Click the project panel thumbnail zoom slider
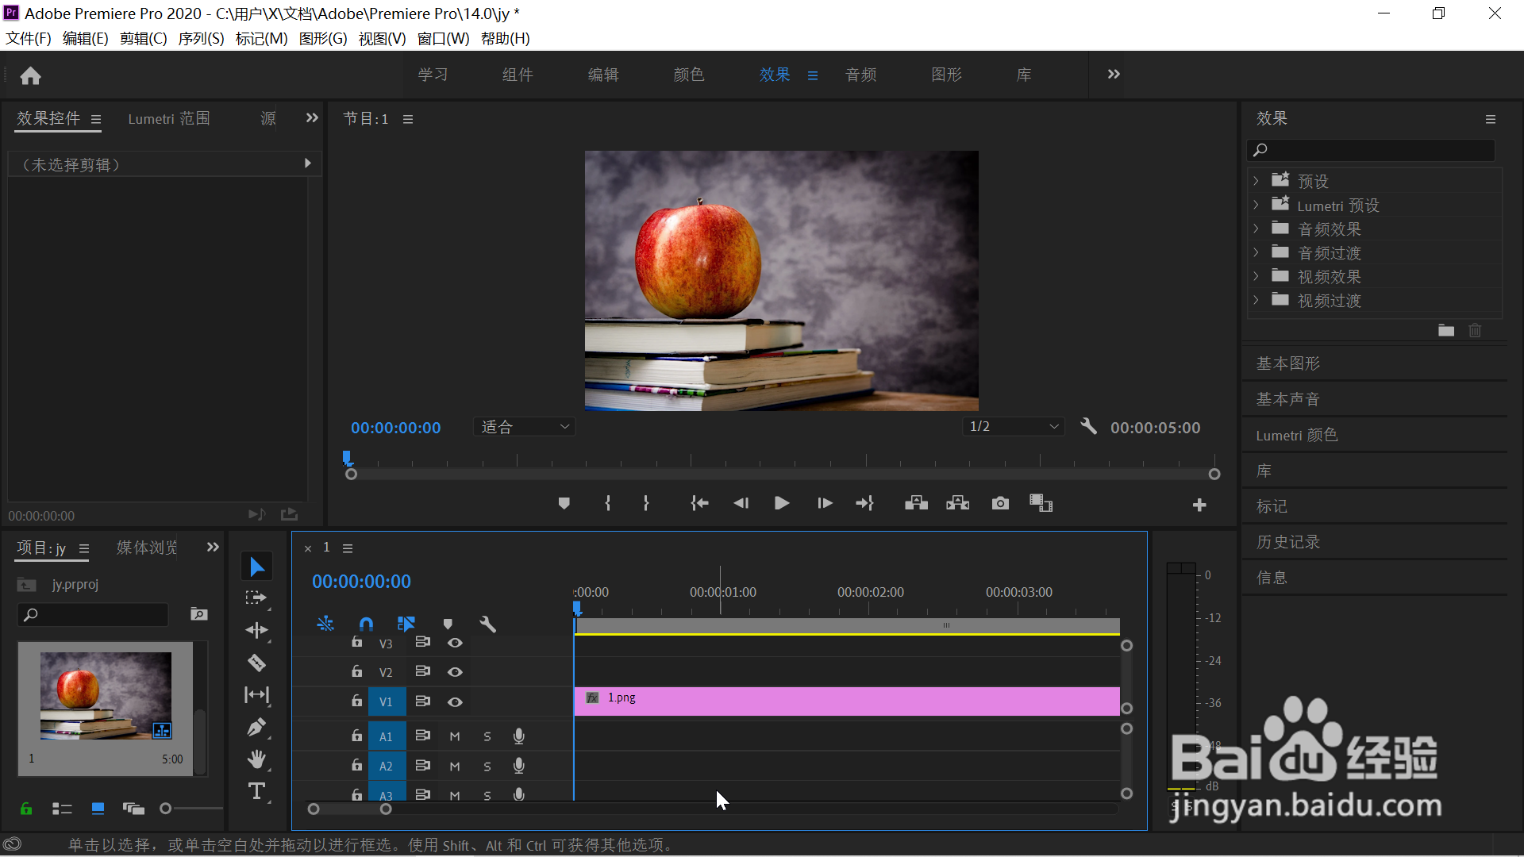The height and width of the screenshot is (857, 1524). click(166, 809)
